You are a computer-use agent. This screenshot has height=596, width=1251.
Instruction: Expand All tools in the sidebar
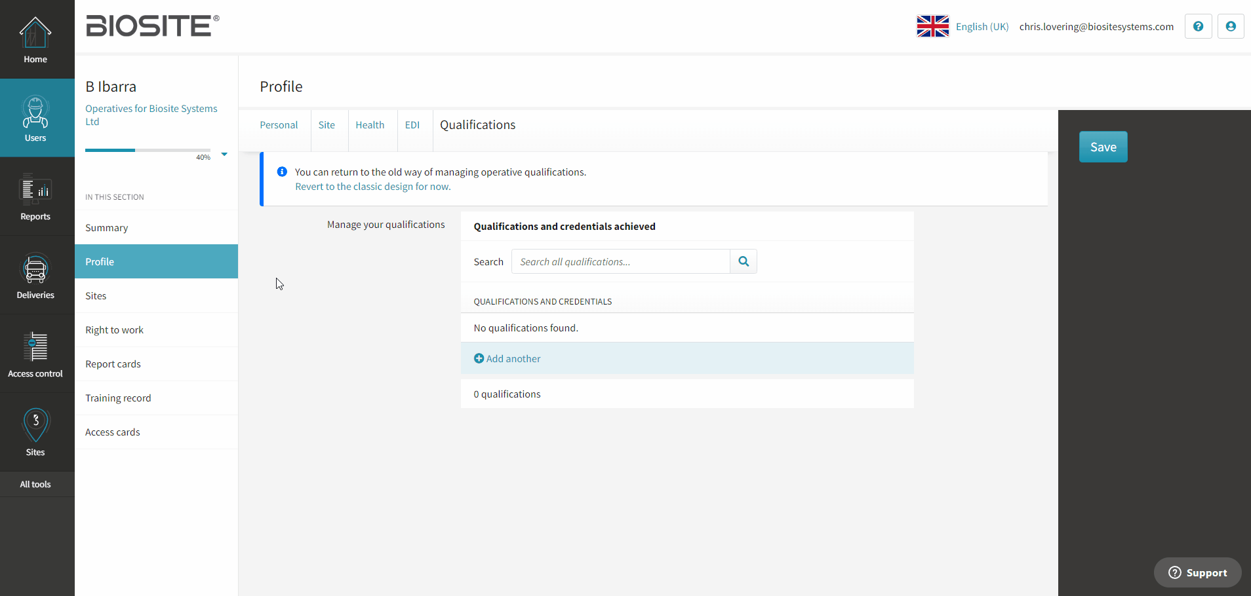(x=35, y=484)
